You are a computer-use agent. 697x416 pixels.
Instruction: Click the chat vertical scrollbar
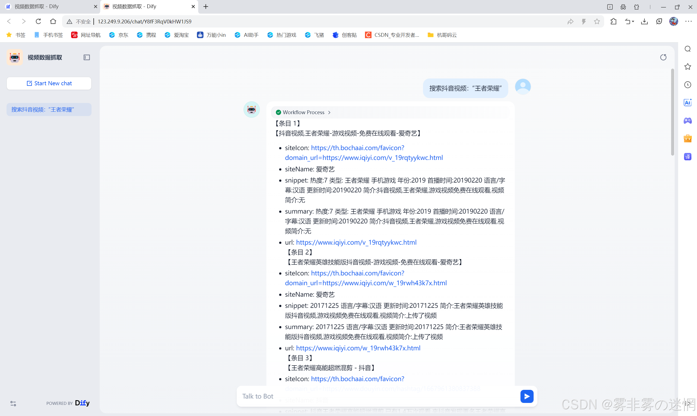672,112
